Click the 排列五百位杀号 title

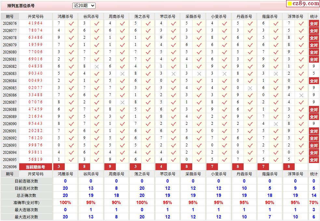(x=21, y=6)
